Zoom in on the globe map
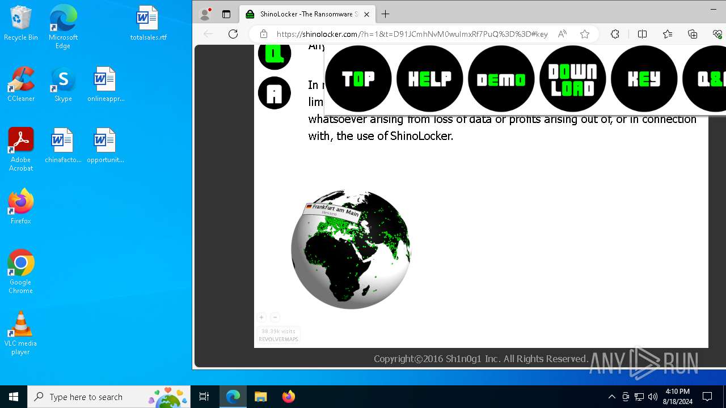726x408 pixels. click(261, 317)
